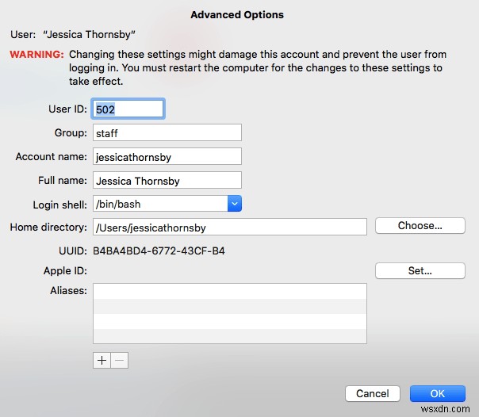Click the Apple ID label
The width and height of the screenshot is (479, 417).
(x=65, y=271)
